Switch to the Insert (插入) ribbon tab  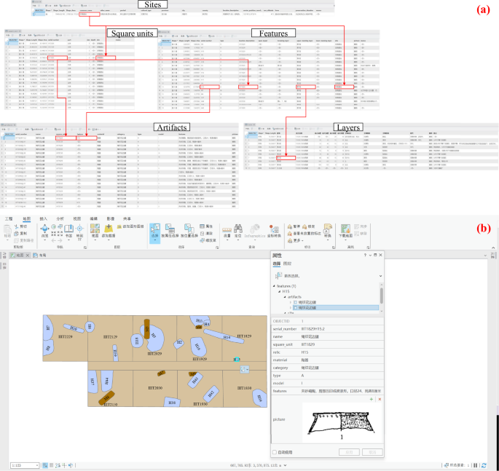[44, 218]
